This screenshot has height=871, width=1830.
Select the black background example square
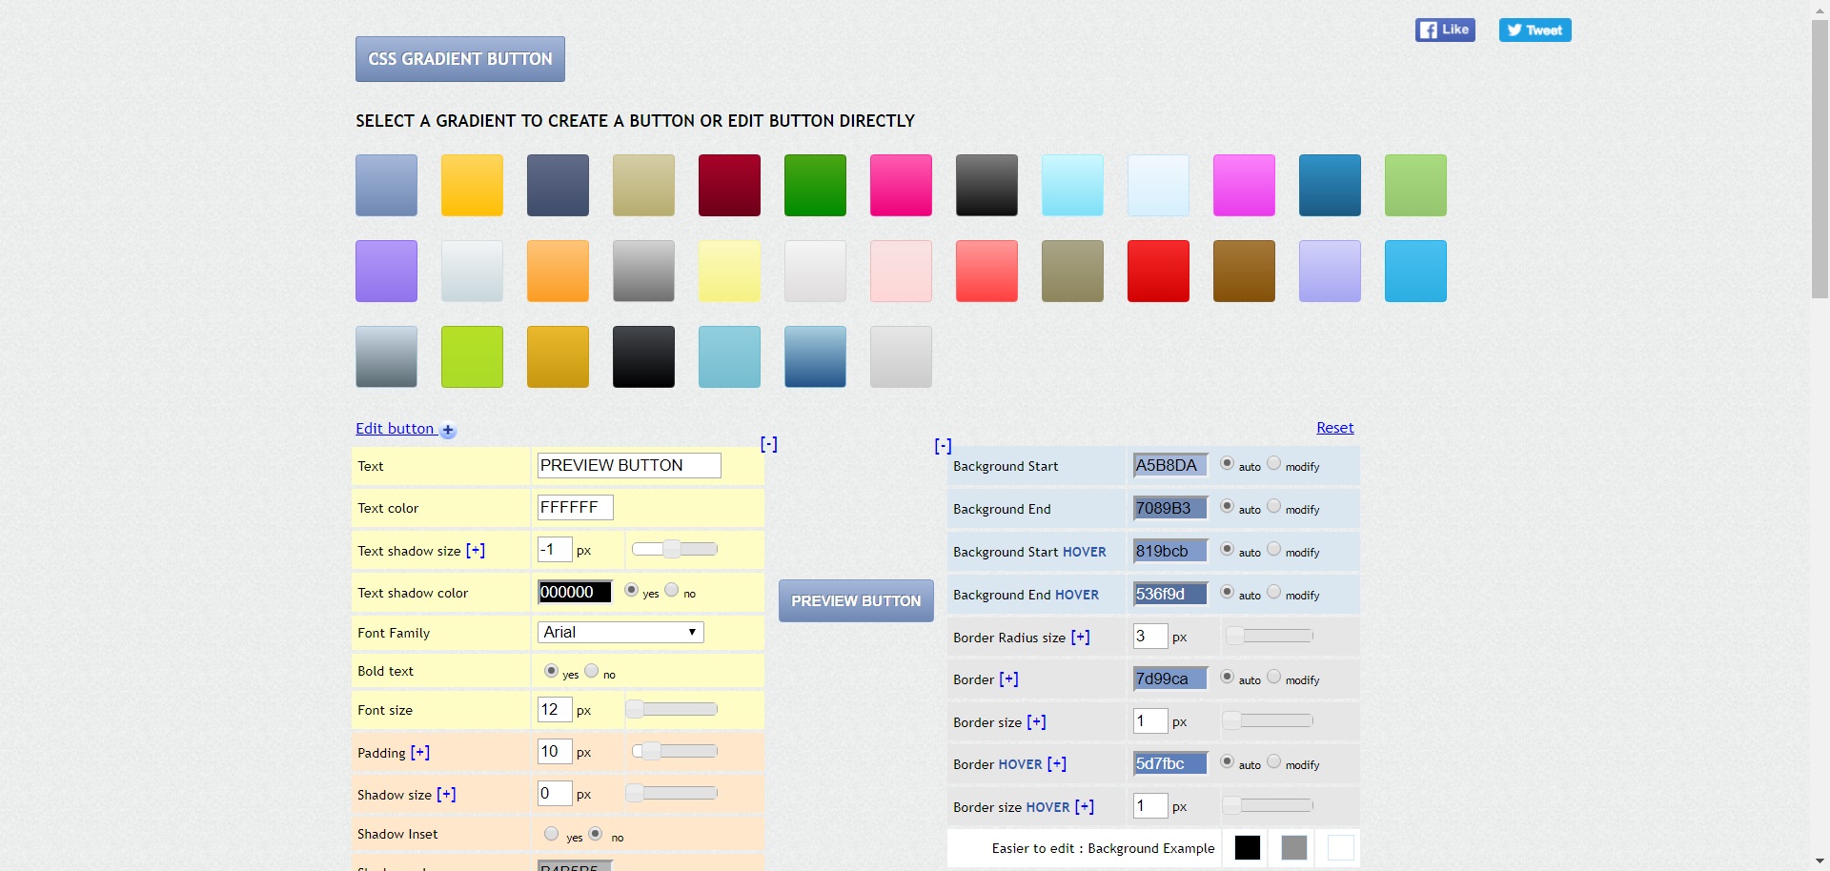(1247, 847)
